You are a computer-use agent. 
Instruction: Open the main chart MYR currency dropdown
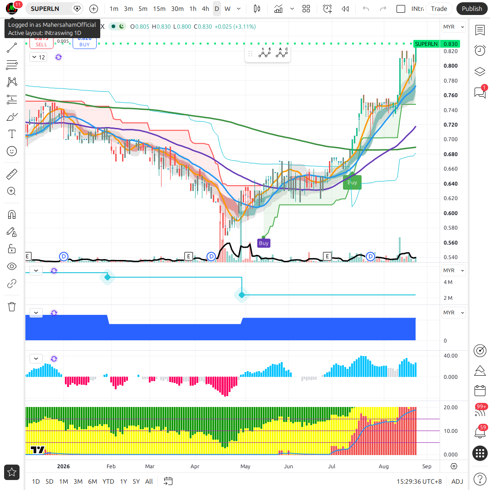[453, 27]
